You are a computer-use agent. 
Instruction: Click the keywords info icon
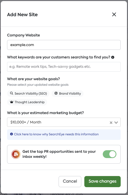113,57
